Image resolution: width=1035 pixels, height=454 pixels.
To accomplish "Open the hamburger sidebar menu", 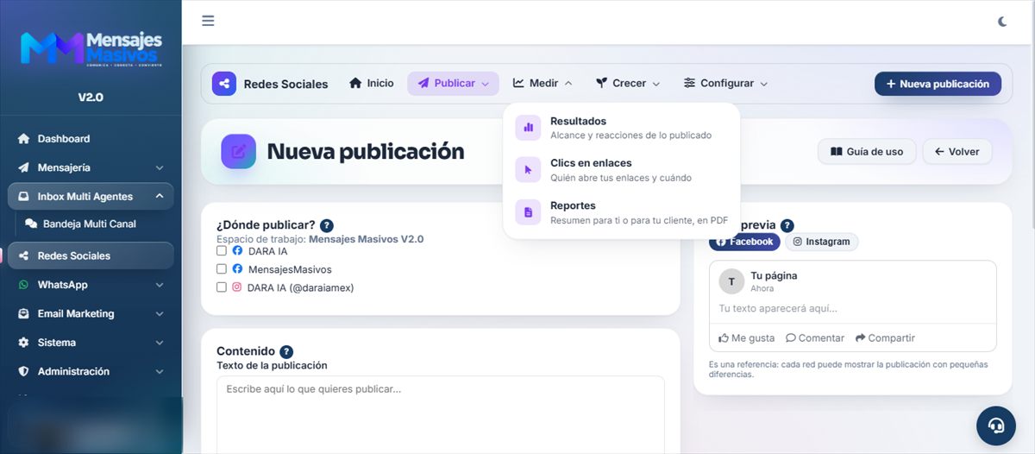I will pyautogui.click(x=208, y=21).
